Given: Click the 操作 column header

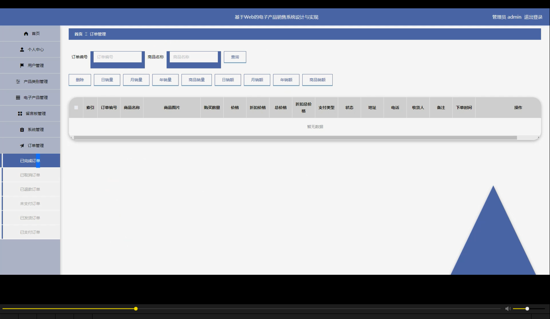Looking at the screenshot, I should point(518,108).
